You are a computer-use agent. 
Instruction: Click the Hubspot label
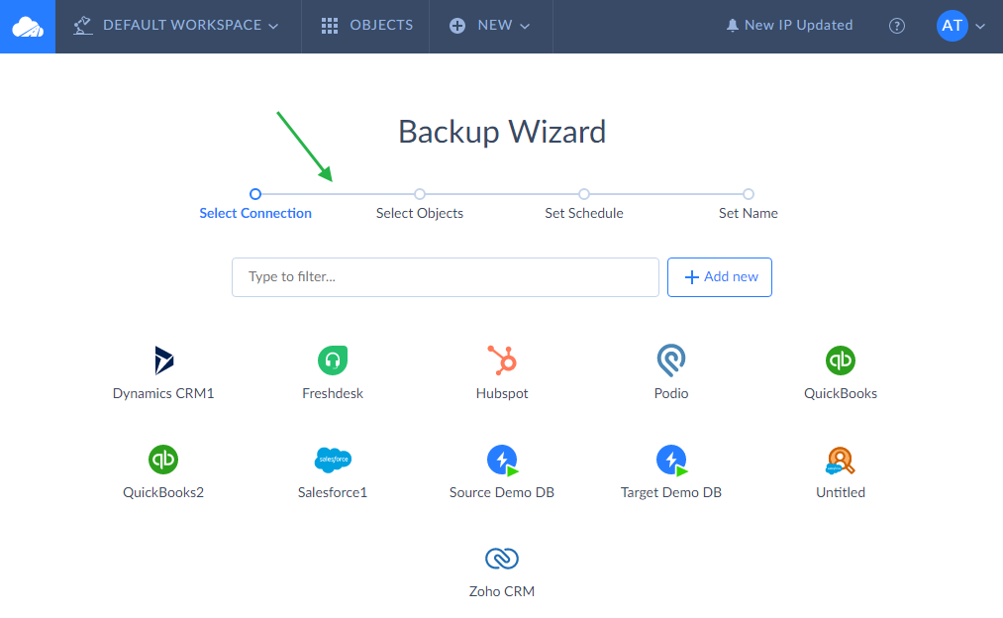(502, 393)
